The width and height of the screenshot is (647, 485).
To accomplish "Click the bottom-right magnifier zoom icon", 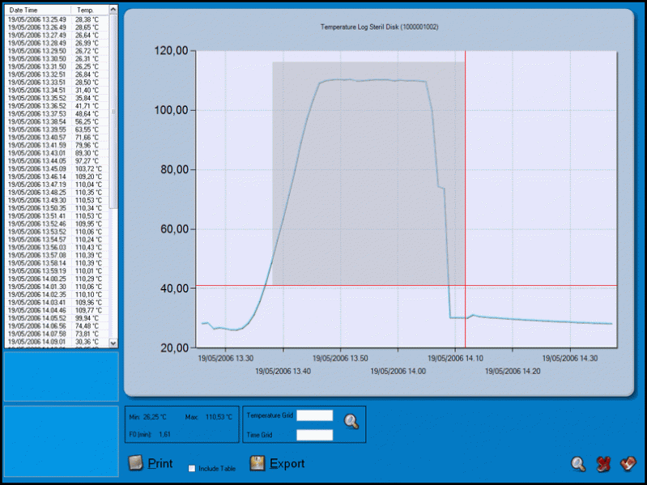I will 578,464.
